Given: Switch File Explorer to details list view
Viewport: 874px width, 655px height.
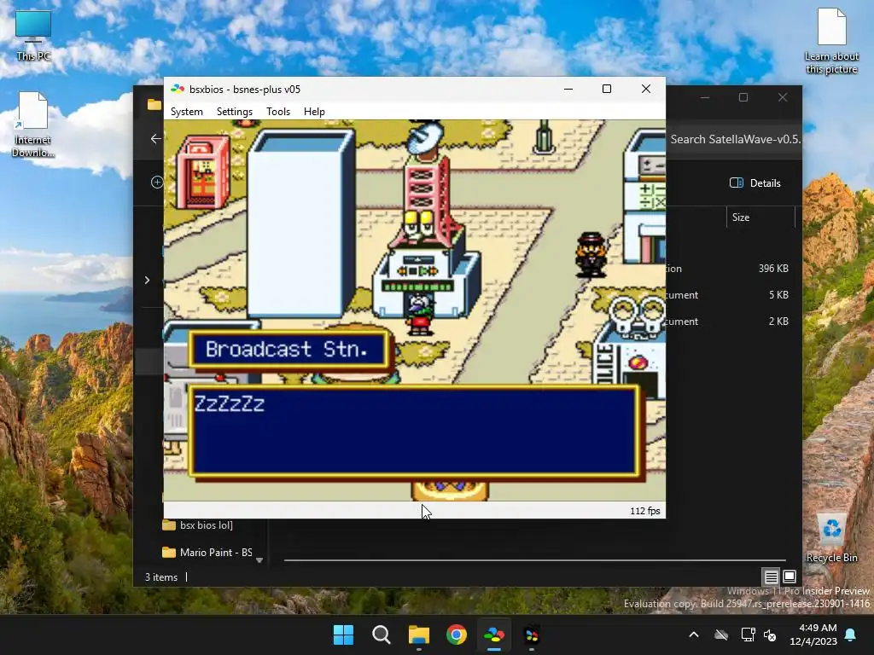Looking at the screenshot, I should 771,577.
